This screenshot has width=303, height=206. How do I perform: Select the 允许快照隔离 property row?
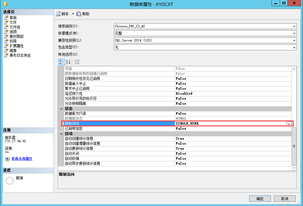pos(178,104)
